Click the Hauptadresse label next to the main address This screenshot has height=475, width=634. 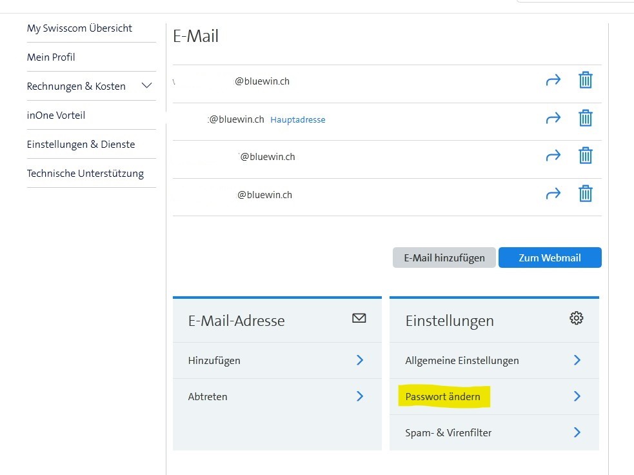[297, 119]
